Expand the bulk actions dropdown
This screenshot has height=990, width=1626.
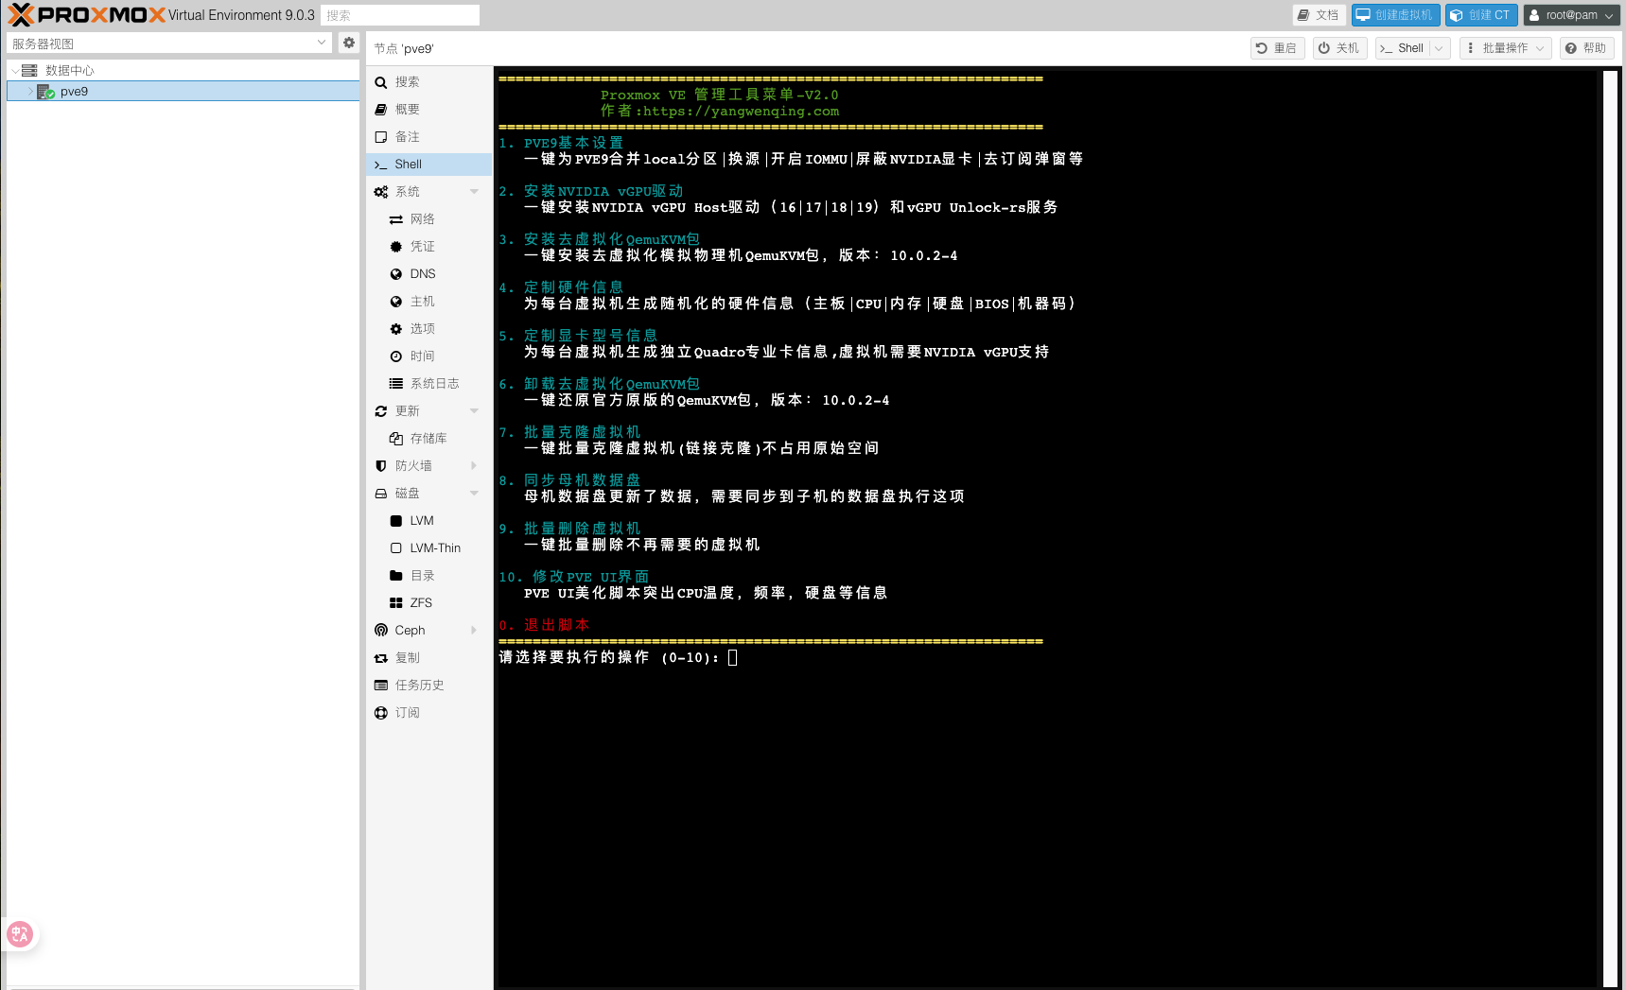[1505, 48]
